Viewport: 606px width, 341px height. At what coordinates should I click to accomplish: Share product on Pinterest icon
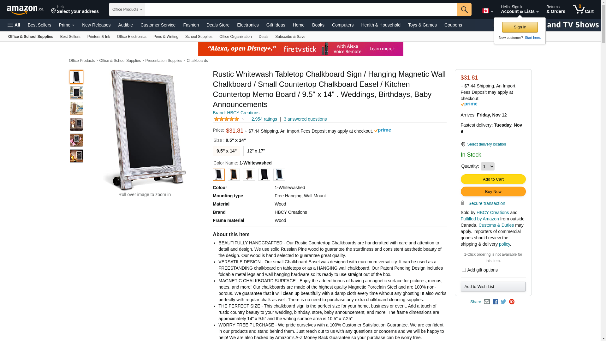click(512, 302)
